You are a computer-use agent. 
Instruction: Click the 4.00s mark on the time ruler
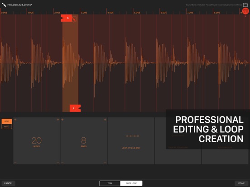point(111,13)
